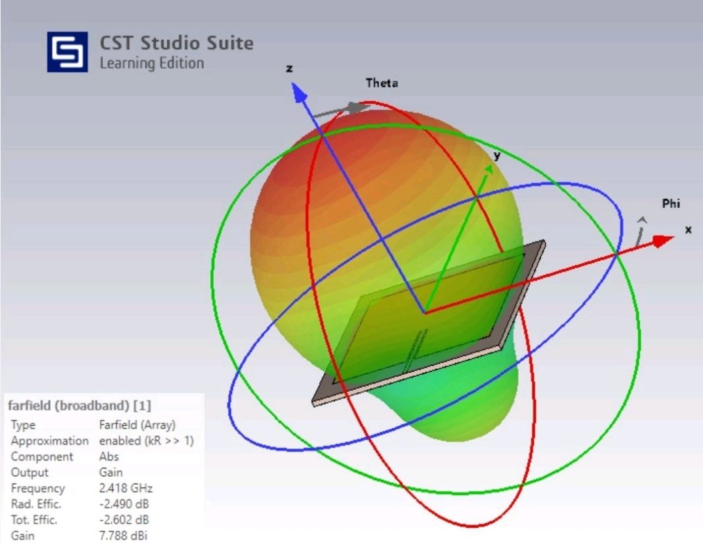Image resolution: width=703 pixels, height=544 pixels.
Task: Click the green y-axis arrowhead
Action: pos(488,169)
